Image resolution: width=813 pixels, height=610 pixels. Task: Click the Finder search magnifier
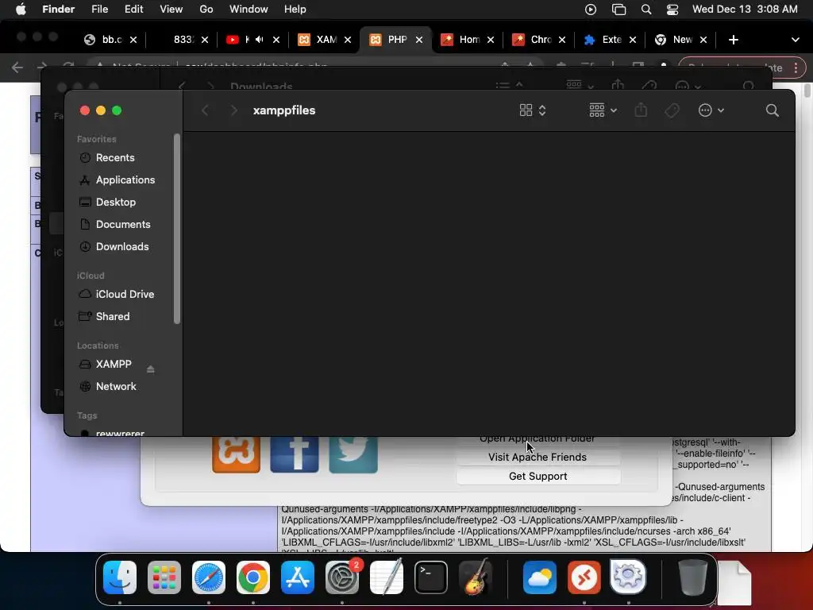click(x=772, y=110)
